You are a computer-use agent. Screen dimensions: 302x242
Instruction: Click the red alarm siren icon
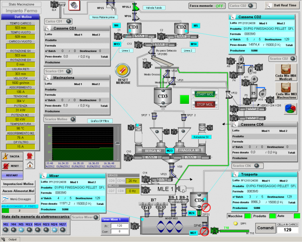pyautogui.click(x=30, y=156)
